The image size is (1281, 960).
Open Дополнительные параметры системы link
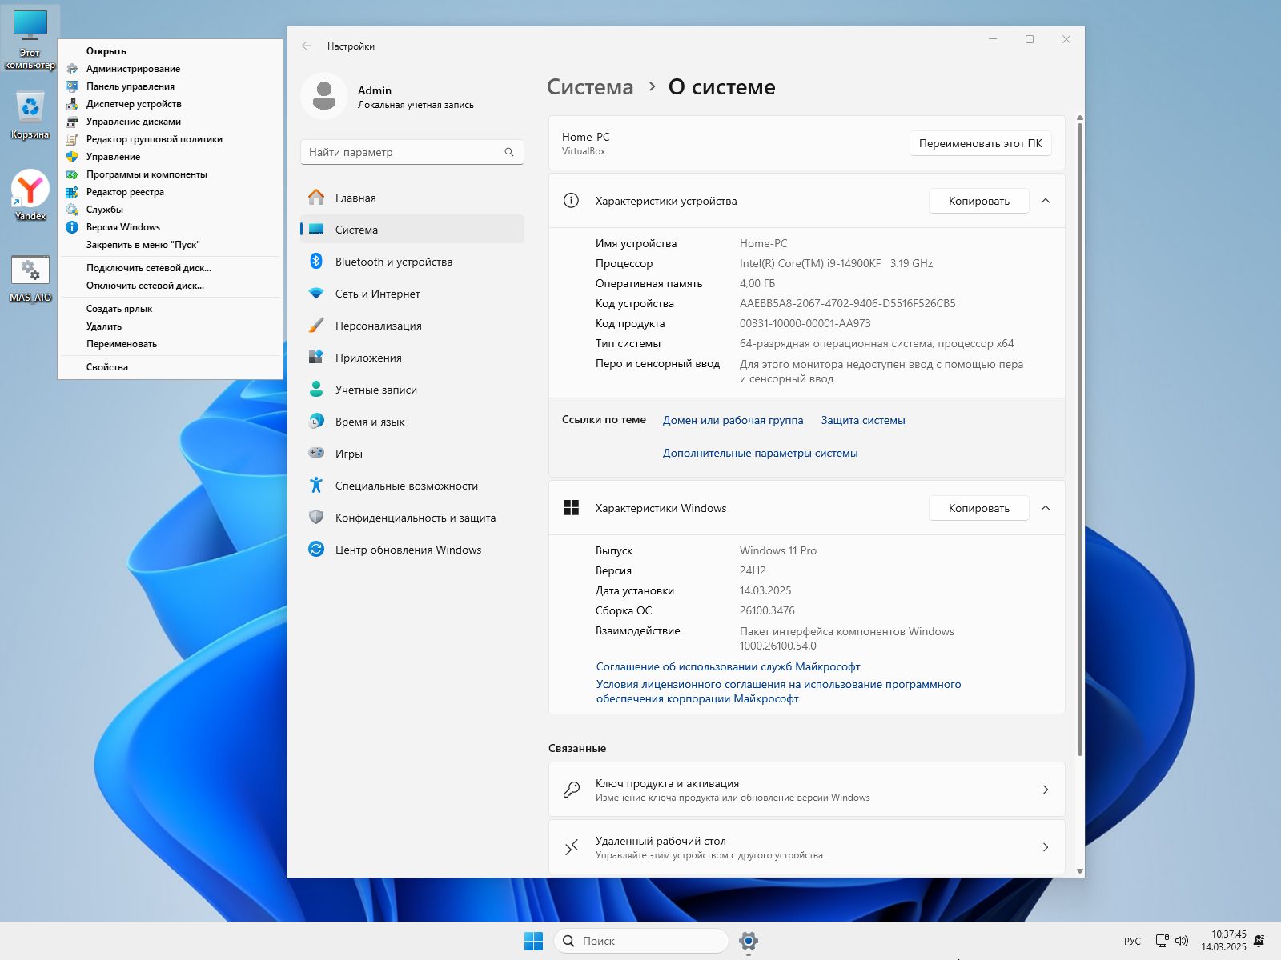[x=760, y=453]
